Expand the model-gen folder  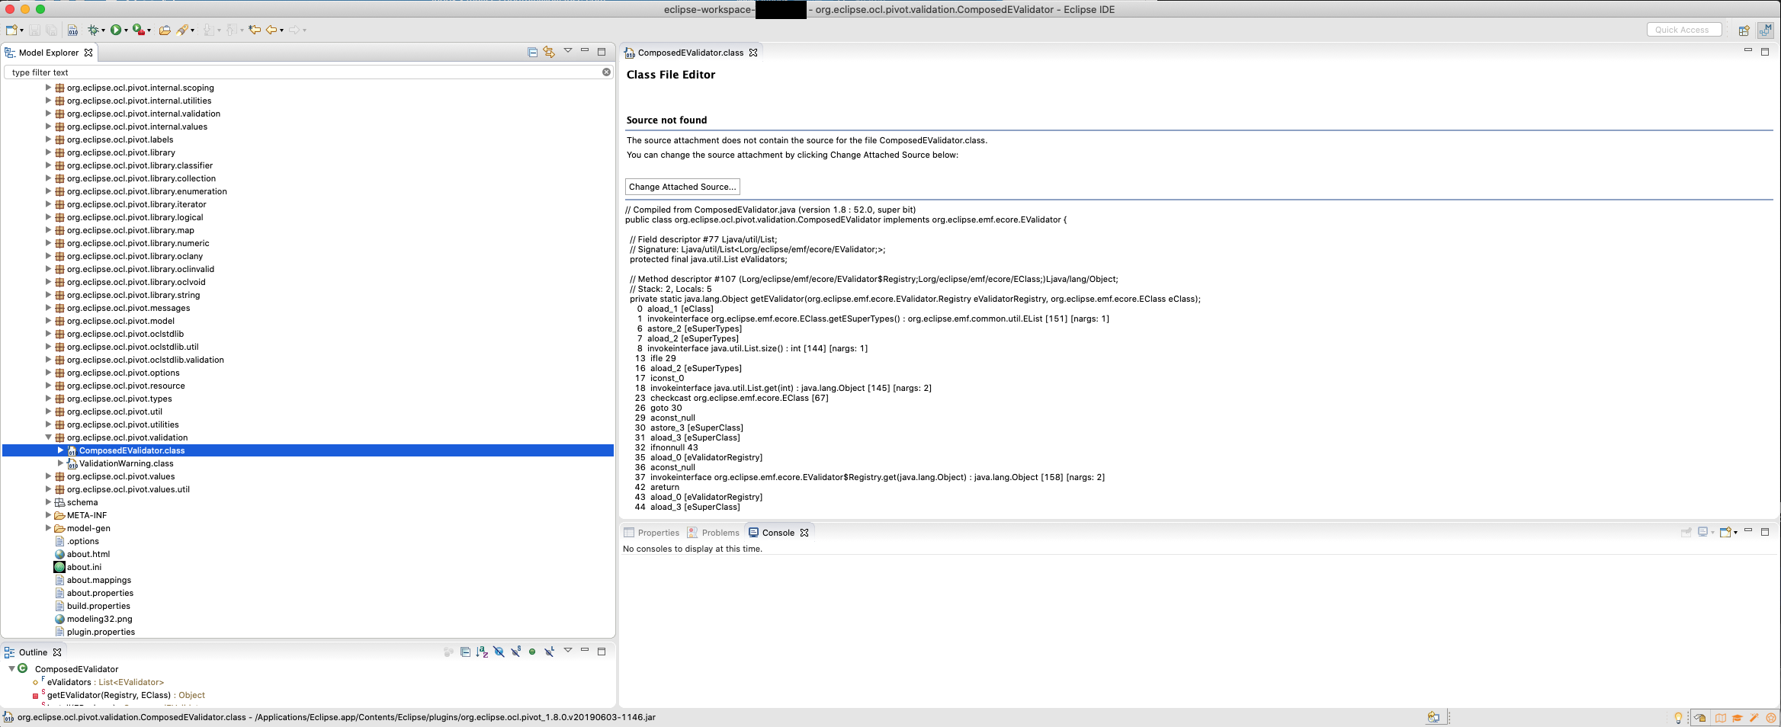tap(48, 528)
